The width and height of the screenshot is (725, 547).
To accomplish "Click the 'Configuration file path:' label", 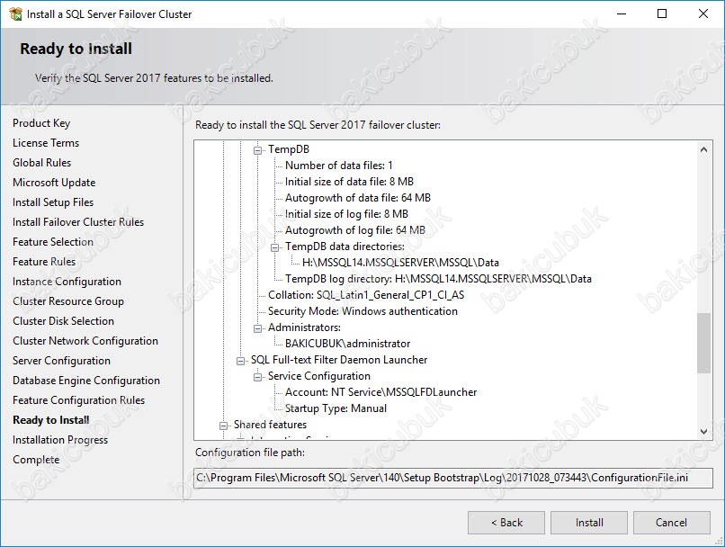I will pyautogui.click(x=250, y=453).
